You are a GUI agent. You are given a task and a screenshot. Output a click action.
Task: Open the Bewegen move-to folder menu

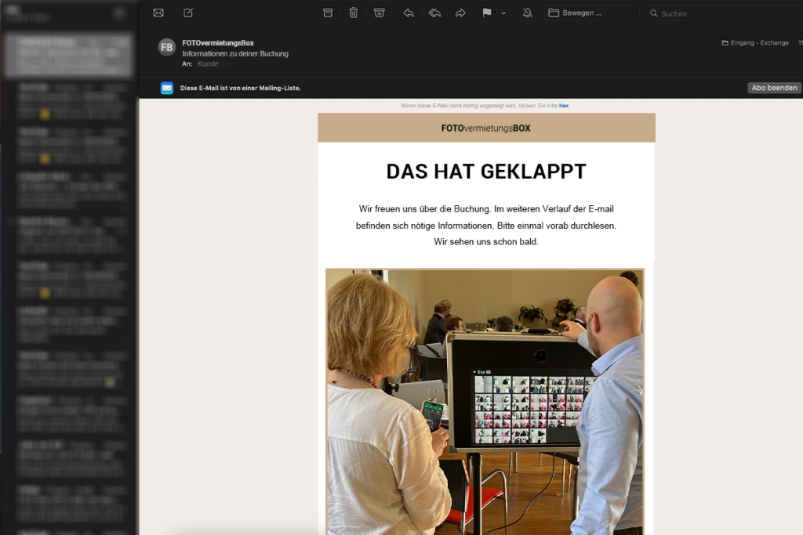pos(593,13)
